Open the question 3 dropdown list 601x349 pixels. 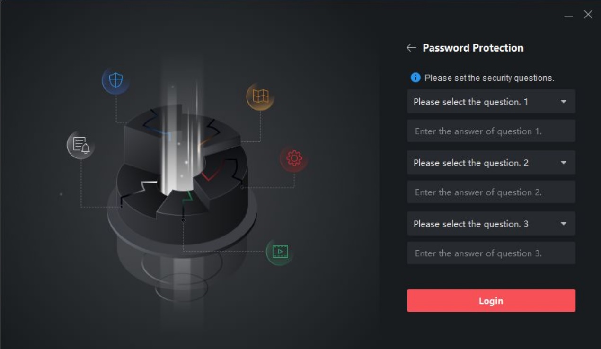pos(491,223)
